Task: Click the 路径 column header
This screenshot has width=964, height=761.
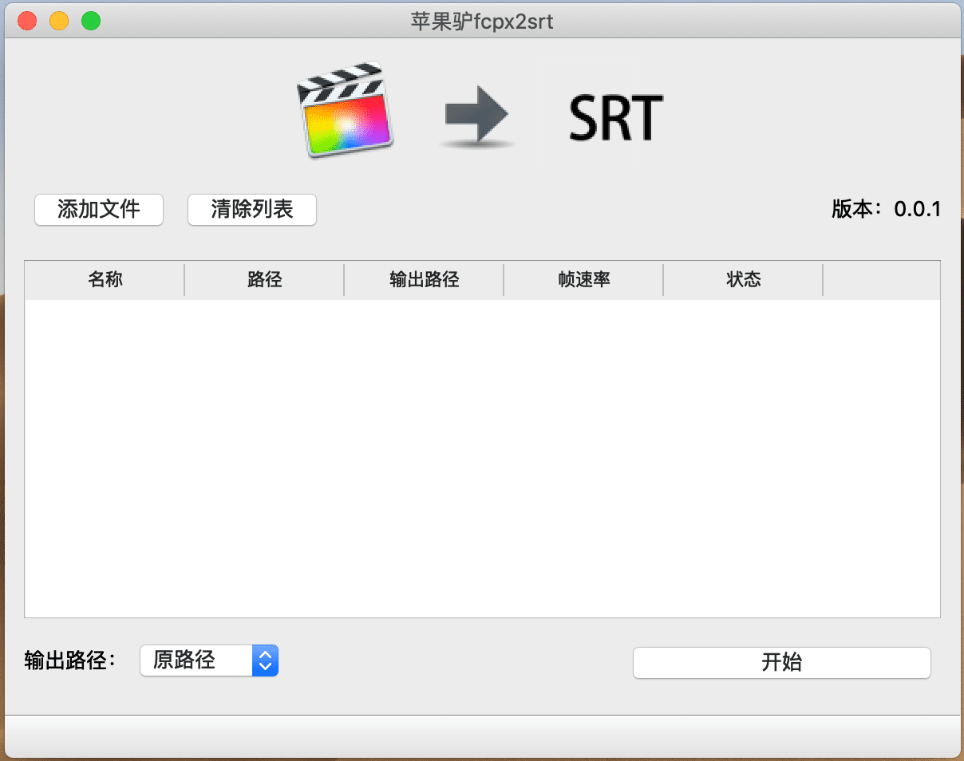Action: pyautogui.click(x=264, y=280)
